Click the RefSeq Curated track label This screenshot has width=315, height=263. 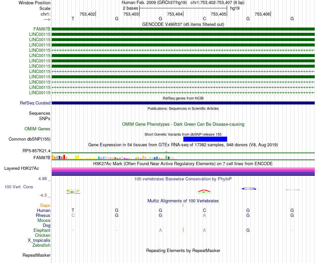coord(35,103)
